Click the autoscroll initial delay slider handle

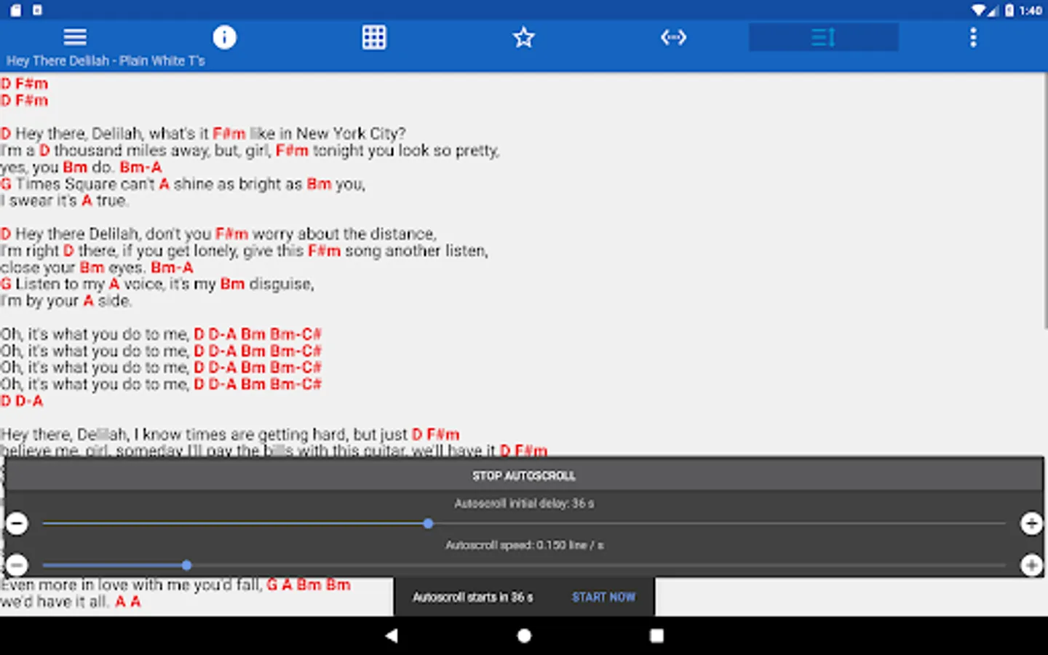click(428, 523)
